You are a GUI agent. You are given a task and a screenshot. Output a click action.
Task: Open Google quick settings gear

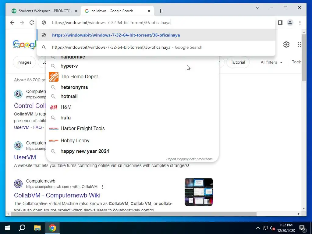(286, 44)
